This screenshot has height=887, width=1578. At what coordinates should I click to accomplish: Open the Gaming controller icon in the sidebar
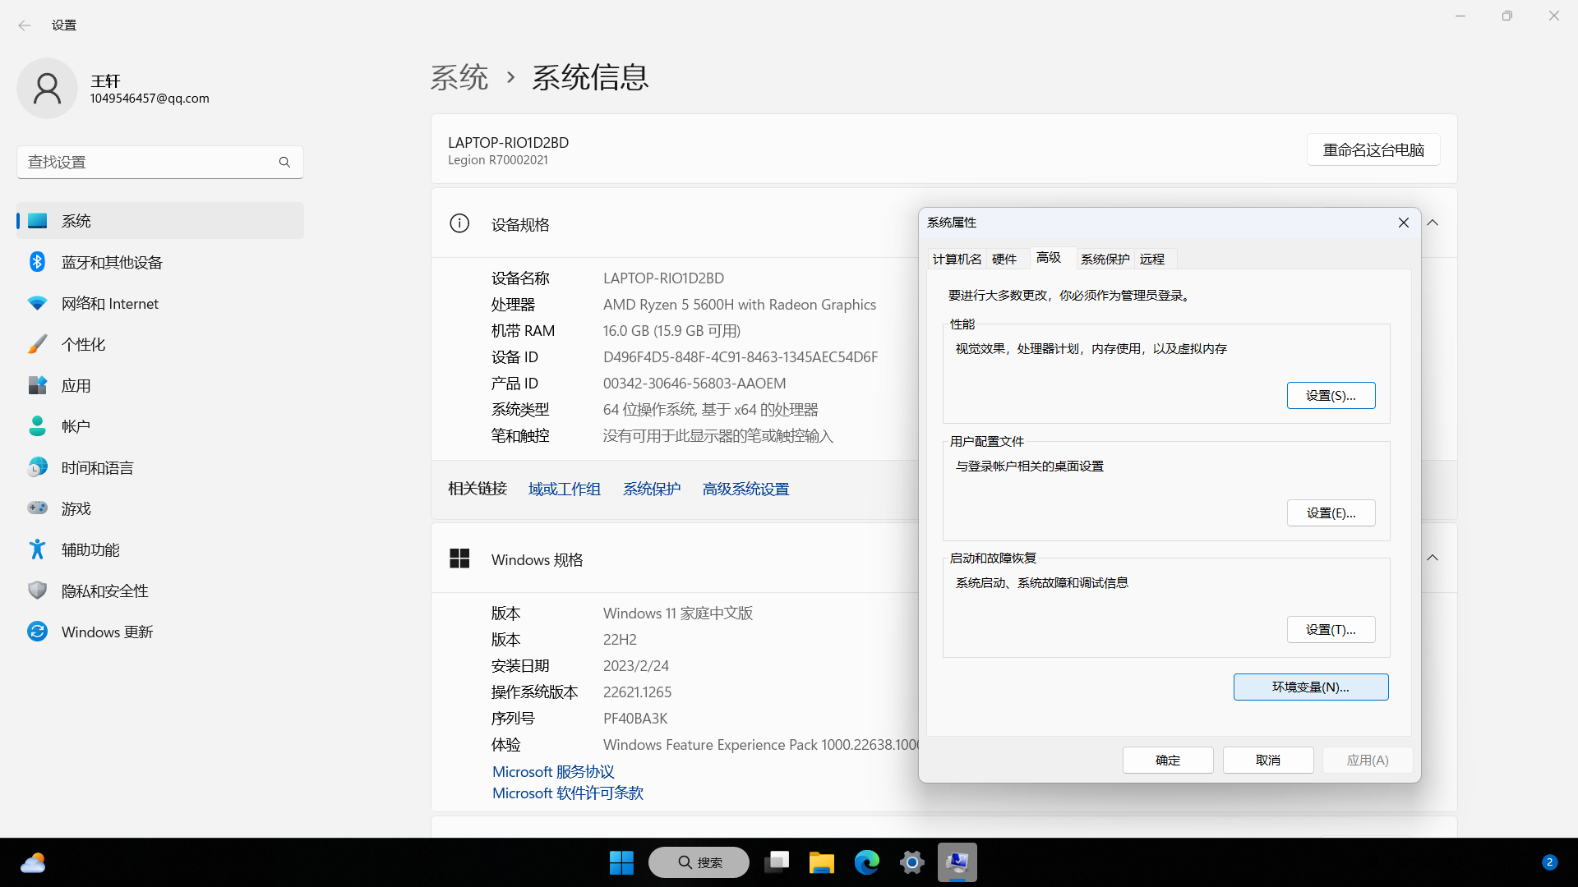click(37, 508)
